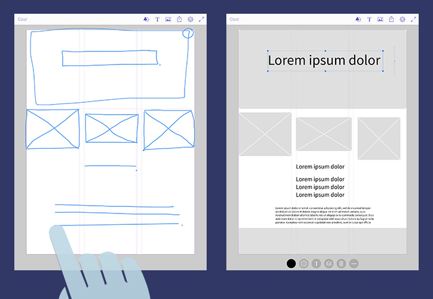This screenshot has width=433, height=299.
Task: Tap the shapes icon in left panel toolbar
Action: (146, 19)
